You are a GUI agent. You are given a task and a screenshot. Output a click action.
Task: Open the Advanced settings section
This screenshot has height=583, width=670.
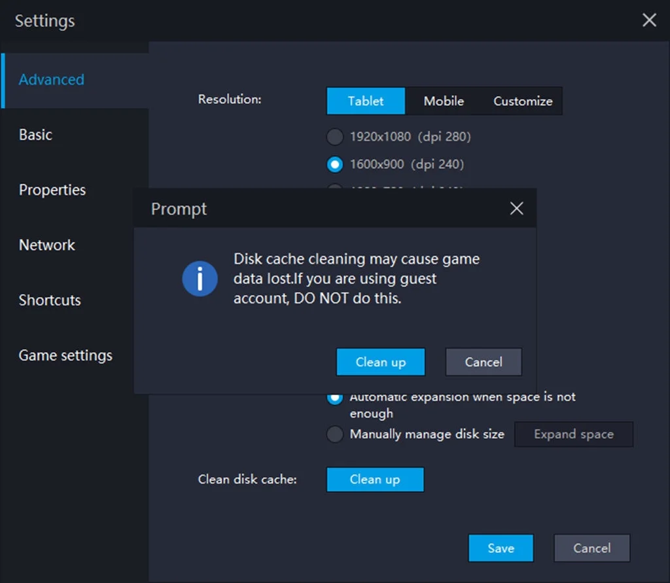click(x=75, y=80)
